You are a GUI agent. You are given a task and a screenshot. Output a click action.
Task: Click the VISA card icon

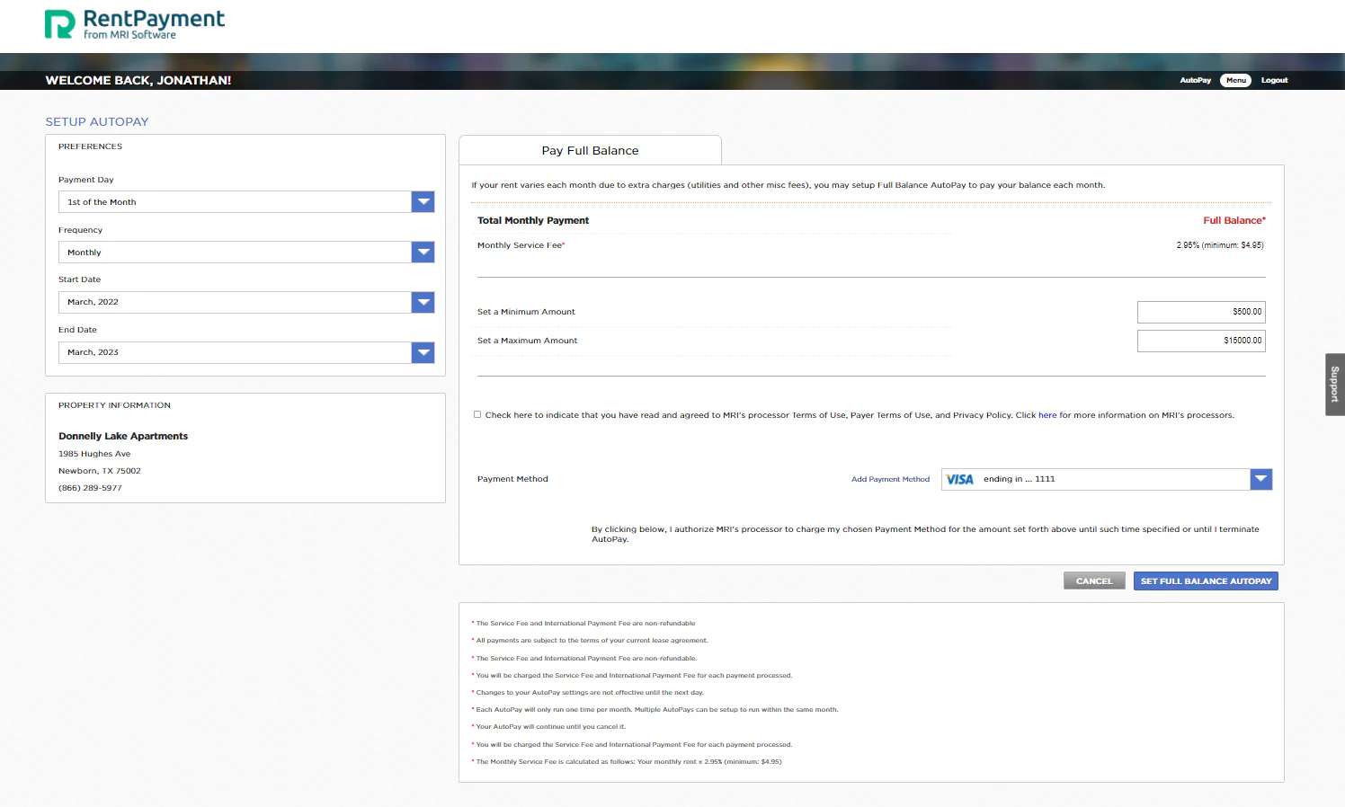pos(959,480)
